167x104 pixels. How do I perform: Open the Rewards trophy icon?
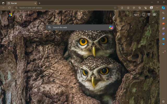pos(149,15)
